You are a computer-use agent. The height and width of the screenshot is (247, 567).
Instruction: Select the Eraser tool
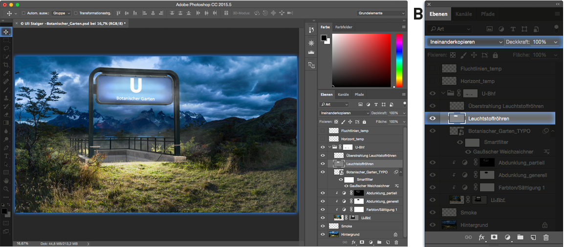6,115
